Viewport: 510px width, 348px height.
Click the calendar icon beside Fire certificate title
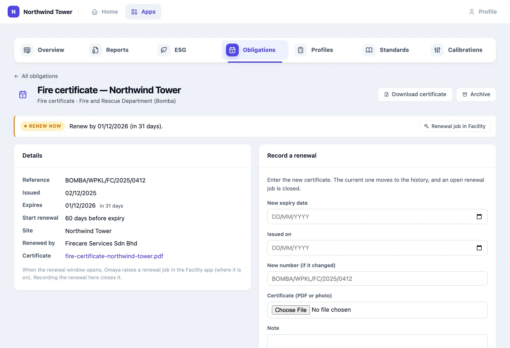[x=23, y=95]
